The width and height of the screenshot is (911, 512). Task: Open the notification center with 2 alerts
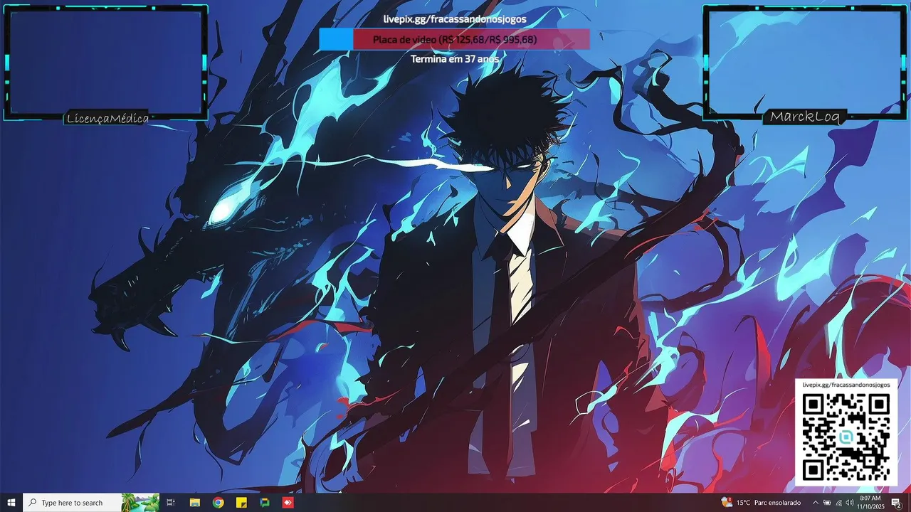tap(897, 503)
